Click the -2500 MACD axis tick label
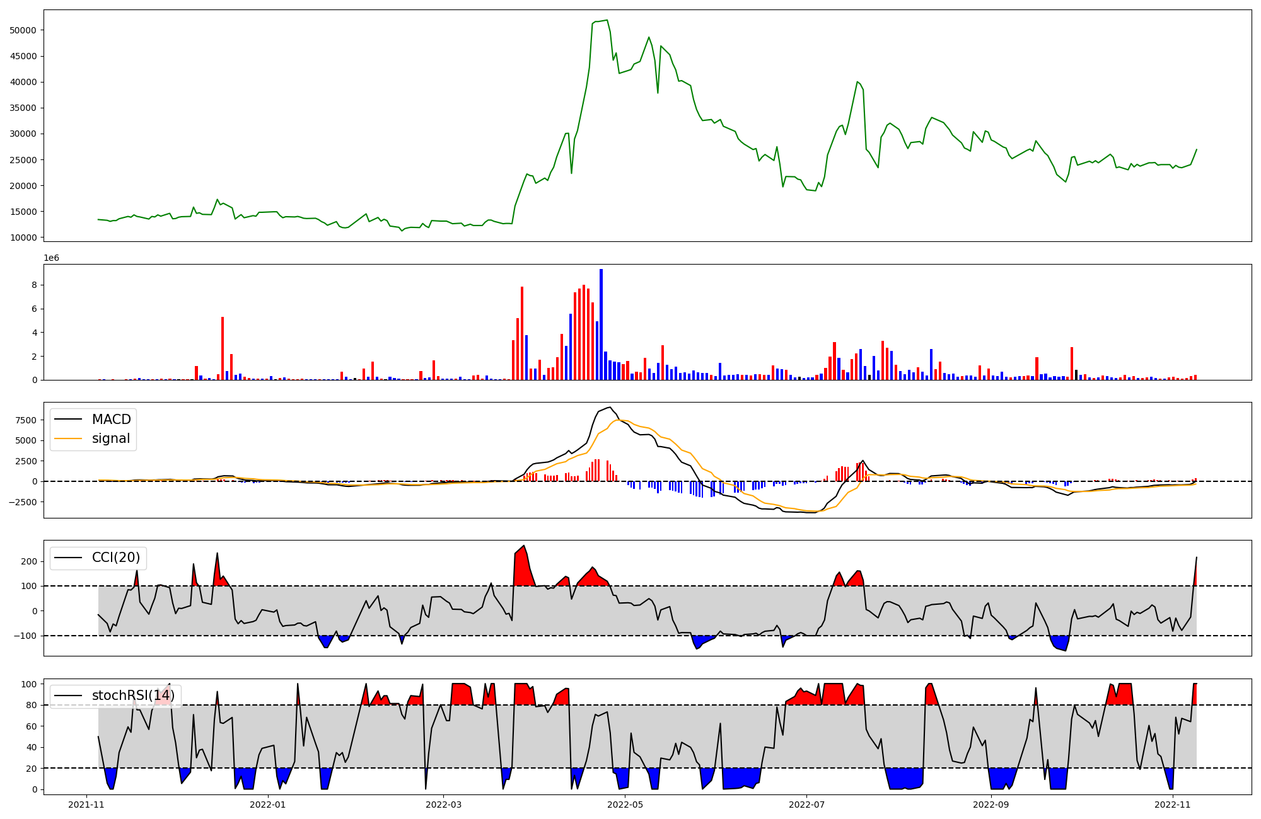 coord(22,502)
